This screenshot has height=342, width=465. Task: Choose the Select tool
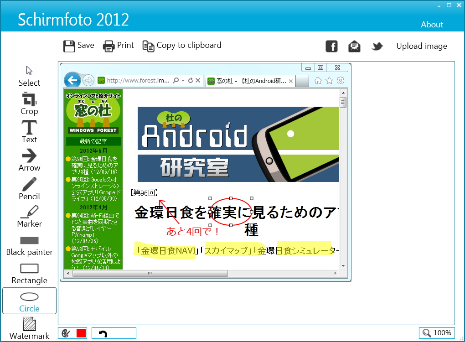click(x=29, y=76)
